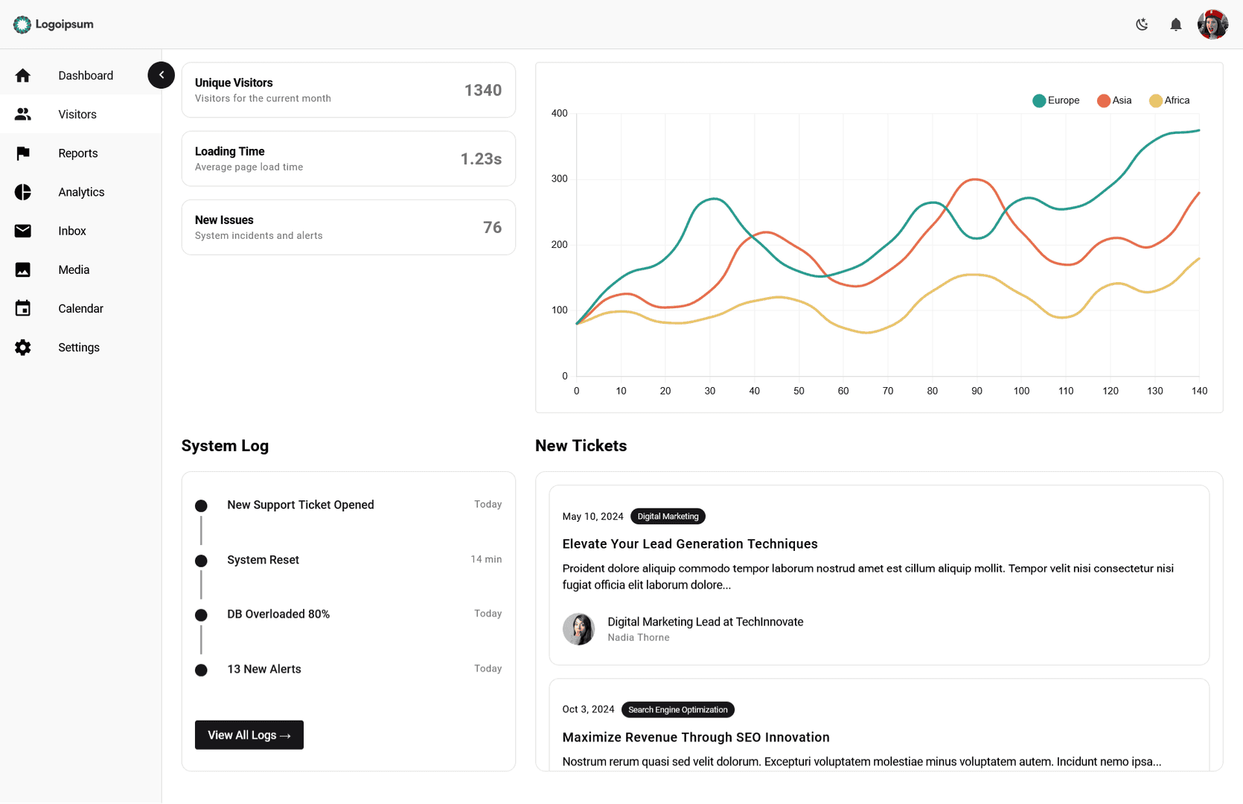Click the Unique Visitors stat card
The width and height of the screenshot is (1243, 804).
pos(348,90)
